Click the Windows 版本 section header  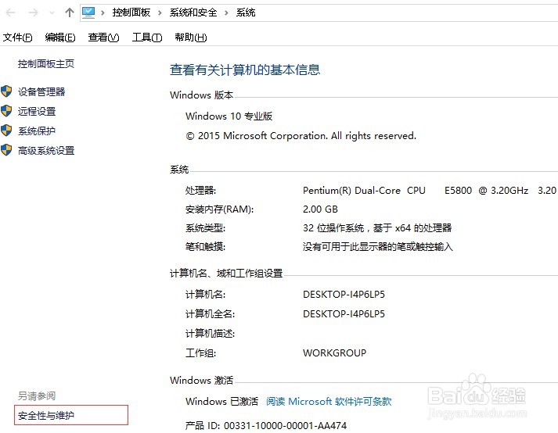(x=201, y=95)
